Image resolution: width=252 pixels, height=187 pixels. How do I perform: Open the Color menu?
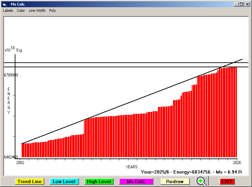(x=21, y=10)
